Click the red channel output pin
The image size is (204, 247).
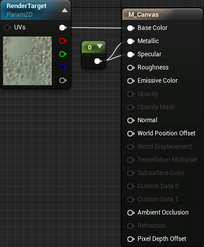pos(63,41)
